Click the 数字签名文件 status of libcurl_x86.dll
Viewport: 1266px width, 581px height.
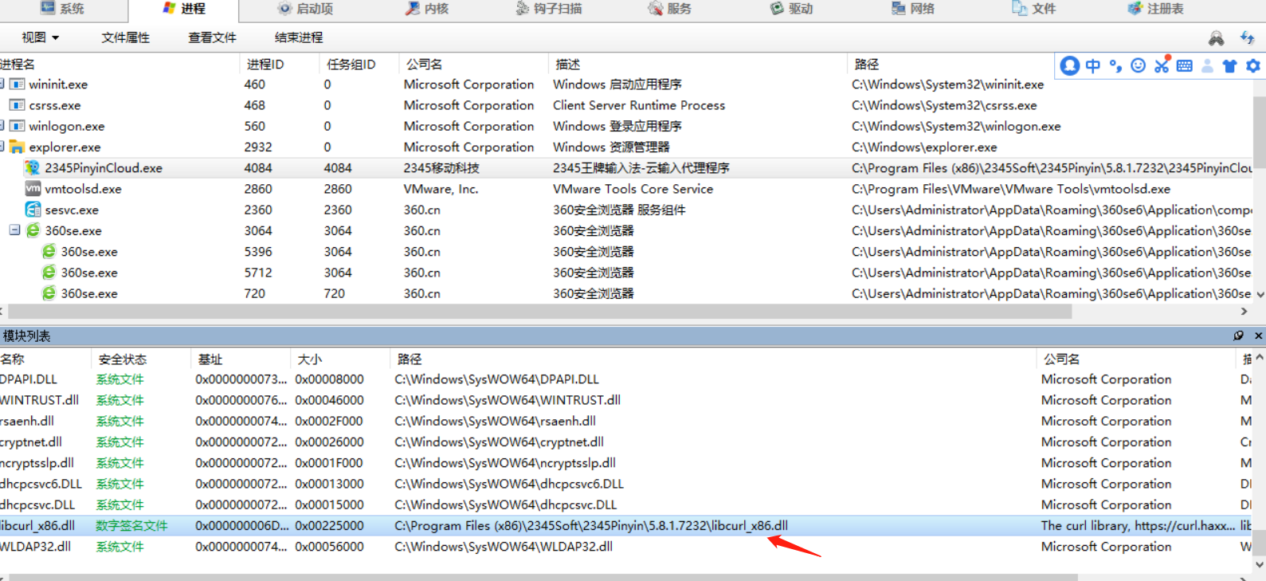click(131, 525)
